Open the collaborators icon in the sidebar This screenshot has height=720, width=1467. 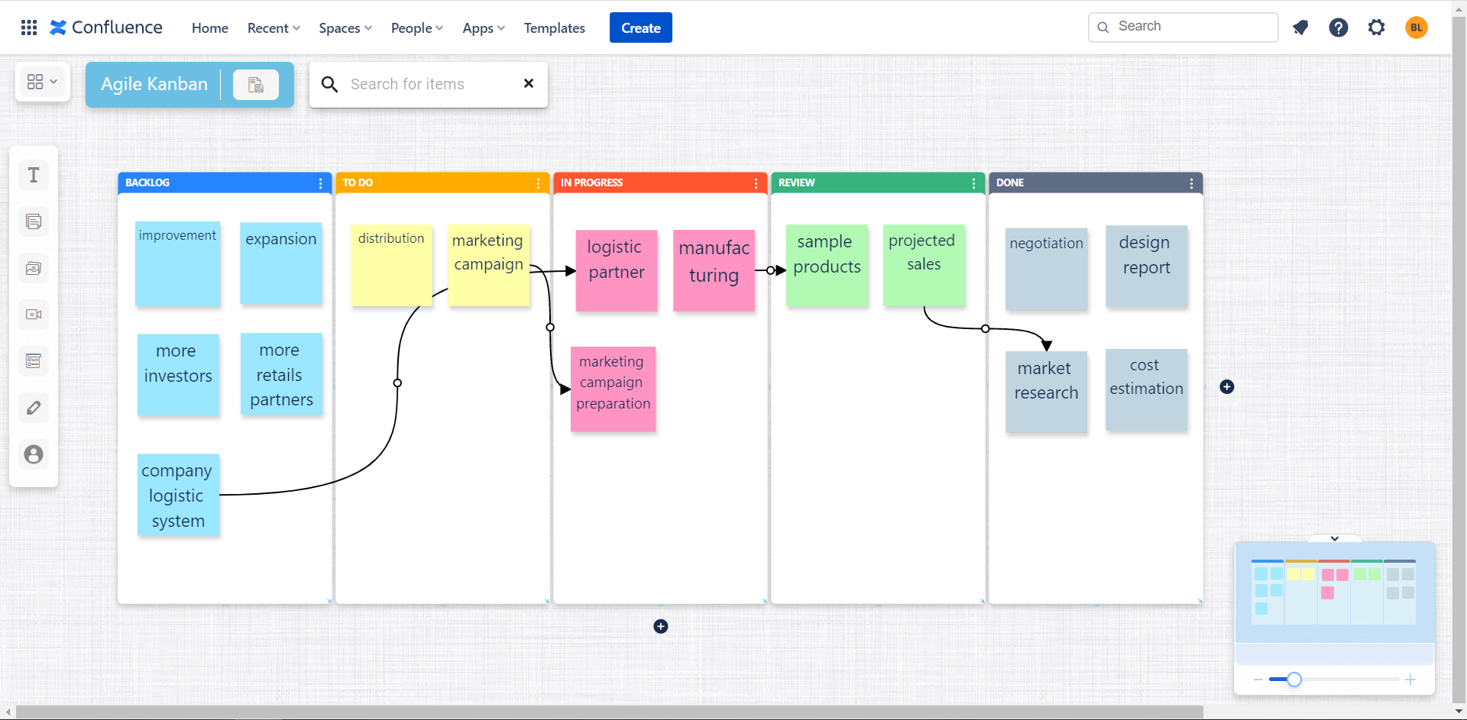coord(34,454)
